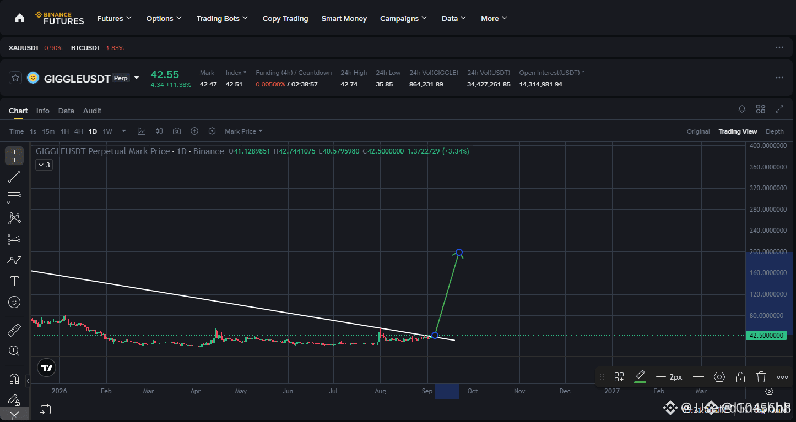Toggle lock on the selected drawing
The height and width of the screenshot is (422, 796).
(740, 377)
